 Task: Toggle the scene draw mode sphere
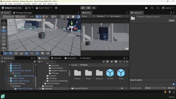click(73, 16)
